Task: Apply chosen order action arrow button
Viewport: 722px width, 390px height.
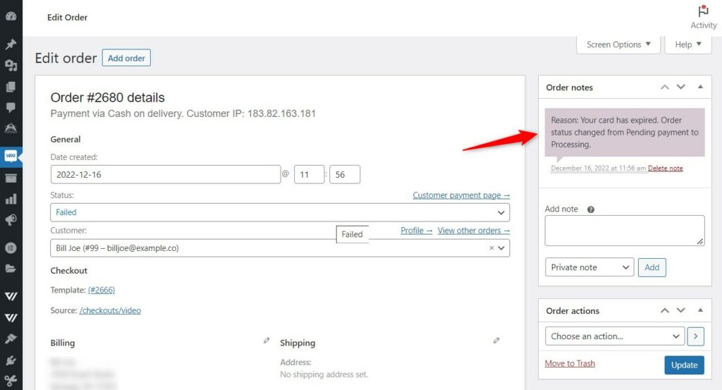Action: (x=695, y=336)
